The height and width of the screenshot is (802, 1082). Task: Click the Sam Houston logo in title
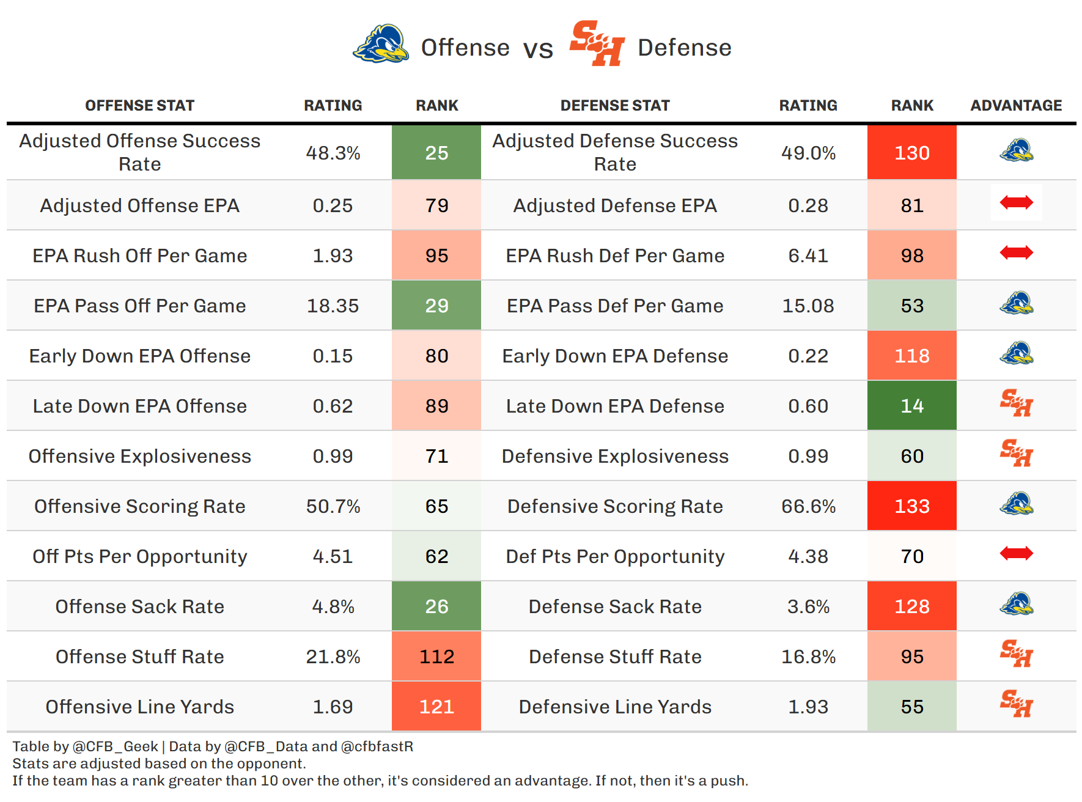click(597, 43)
